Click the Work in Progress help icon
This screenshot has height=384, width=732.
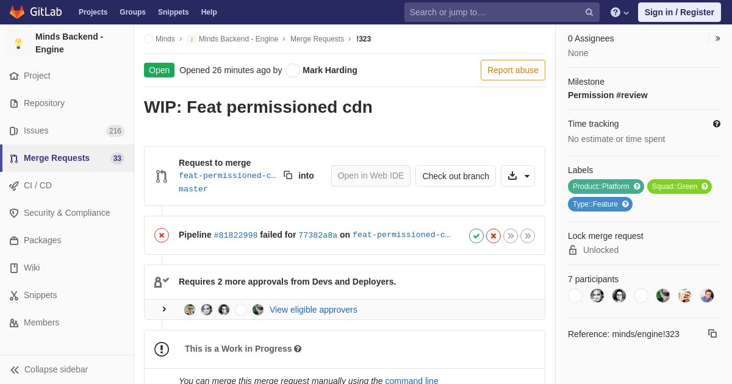[298, 349]
